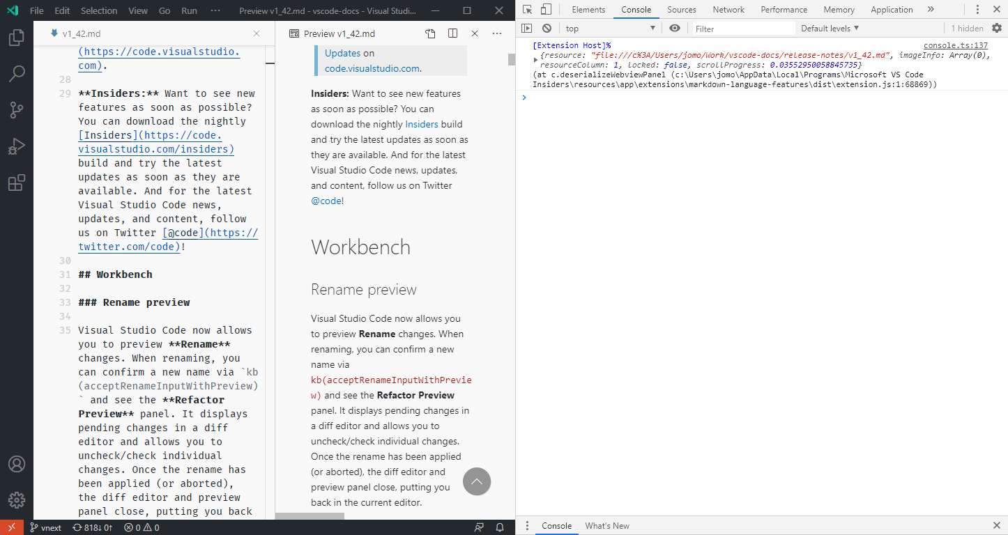Open the top JavaScript context dropdown
This screenshot has width=1008, height=535.
(x=611, y=28)
